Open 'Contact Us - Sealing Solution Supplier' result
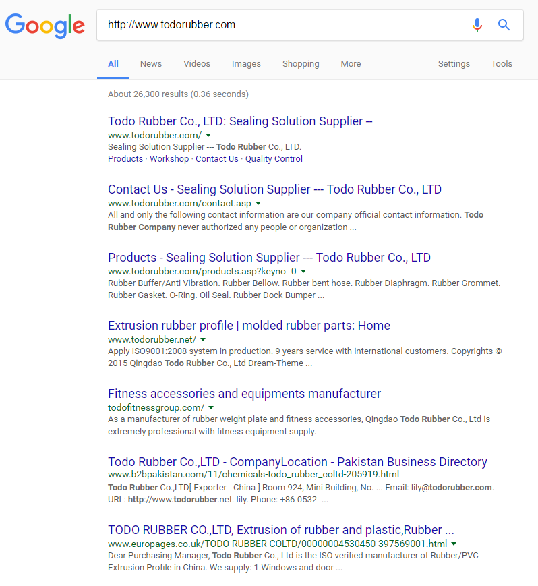The height and width of the screenshot is (586, 538). 274,189
